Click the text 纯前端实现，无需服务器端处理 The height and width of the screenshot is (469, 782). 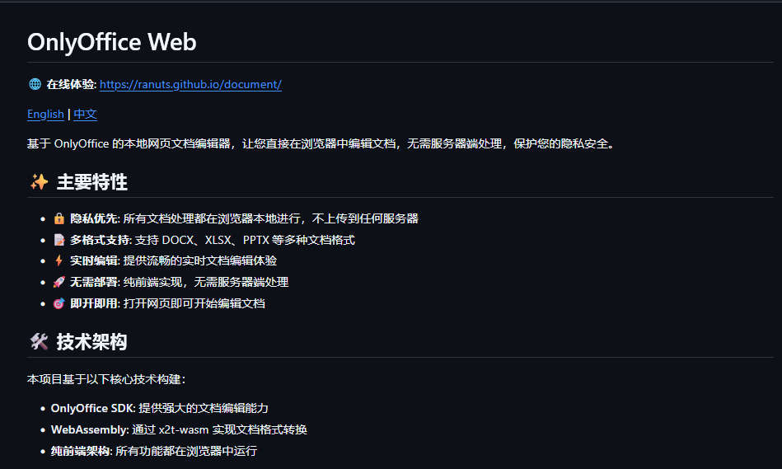[x=206, y=282]
